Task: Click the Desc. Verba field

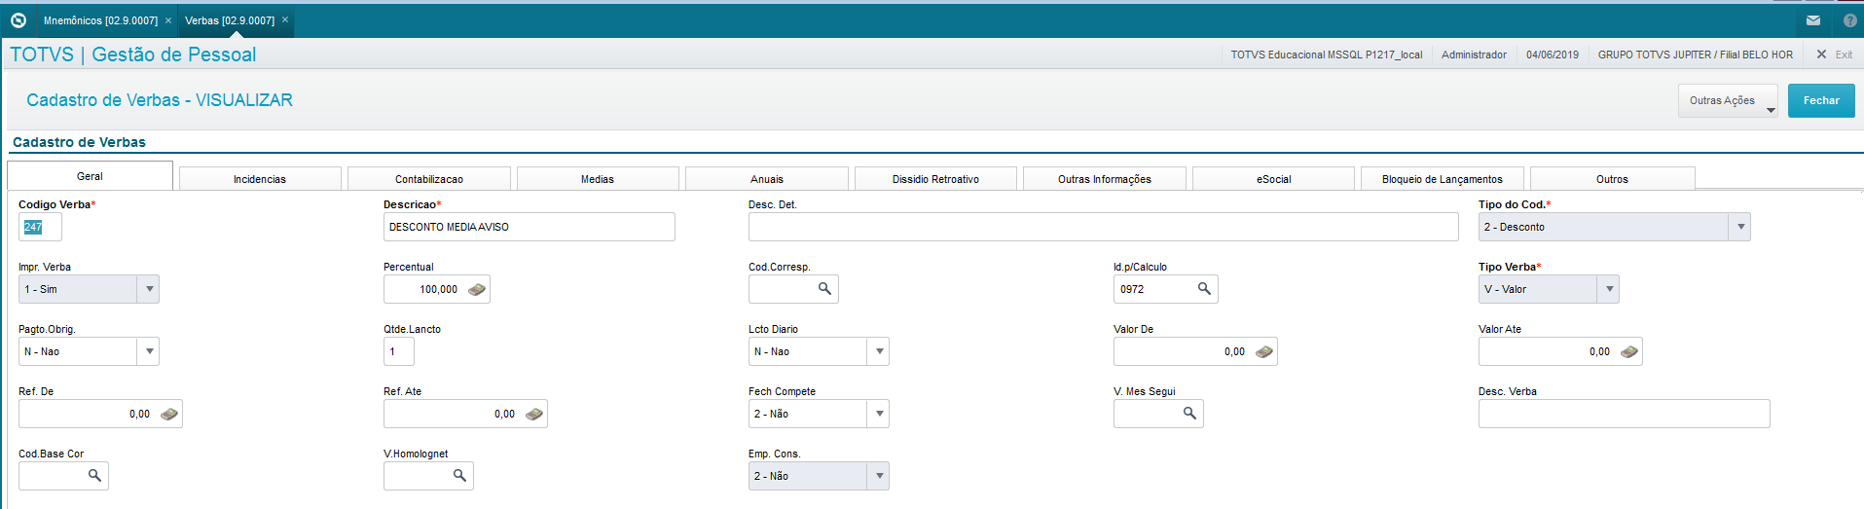Action: tap(1624, 414)
